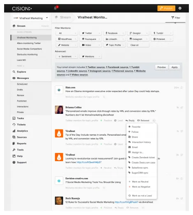Viewport: 193px width, 215px height.
Task: Select Mark as Neutral
Action: pos(142,182)
